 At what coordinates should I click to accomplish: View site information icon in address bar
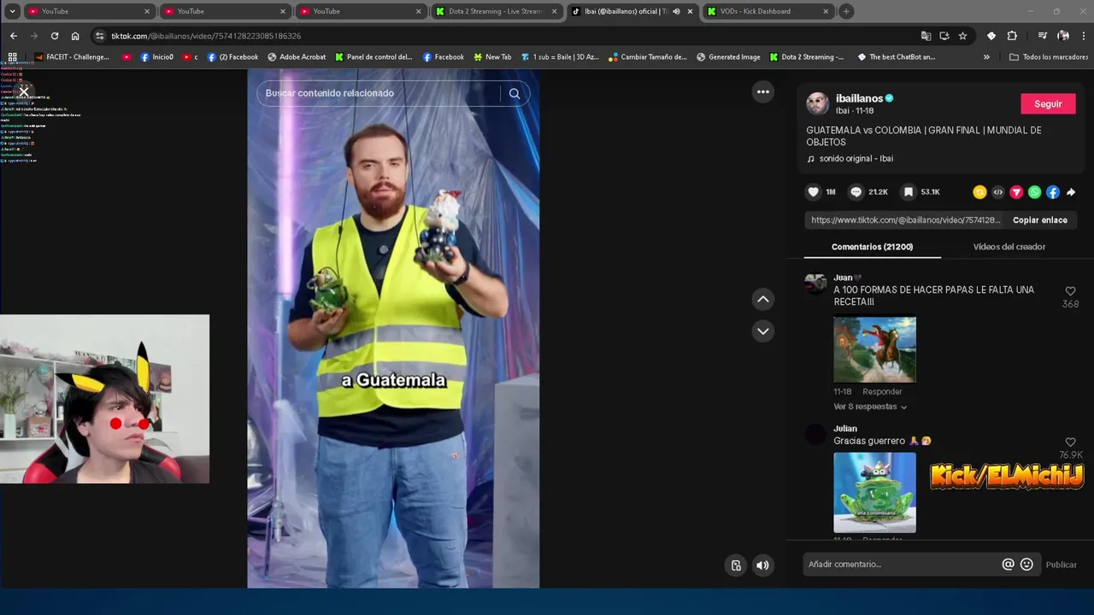tap(99, 36)
